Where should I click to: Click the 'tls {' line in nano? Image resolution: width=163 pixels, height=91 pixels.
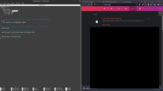(3, 21)
